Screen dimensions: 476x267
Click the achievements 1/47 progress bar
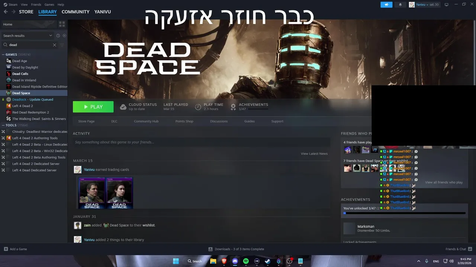click(x=258, y=109)
